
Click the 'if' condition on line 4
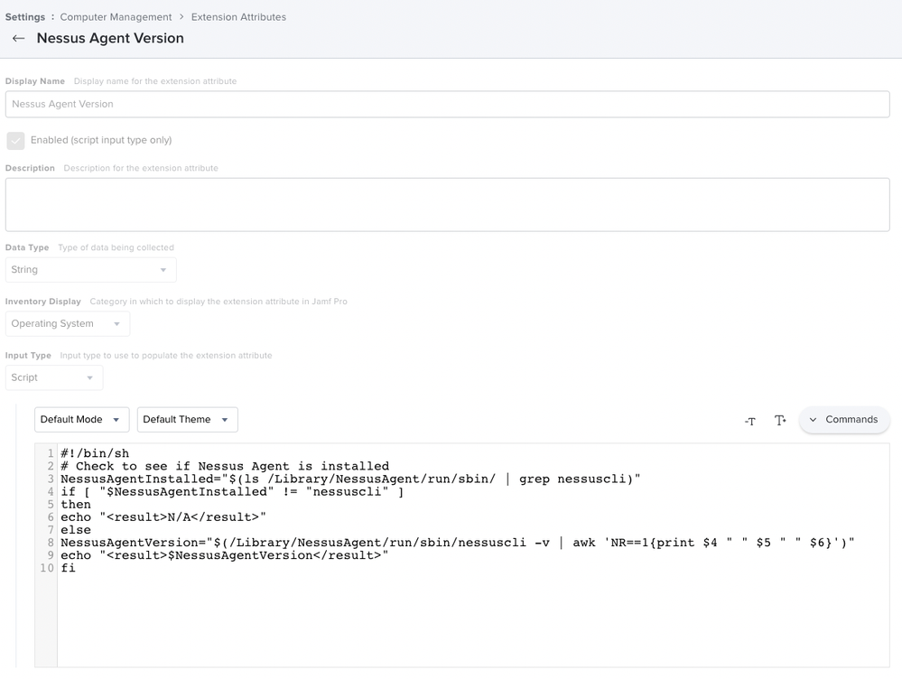[232, 491]
